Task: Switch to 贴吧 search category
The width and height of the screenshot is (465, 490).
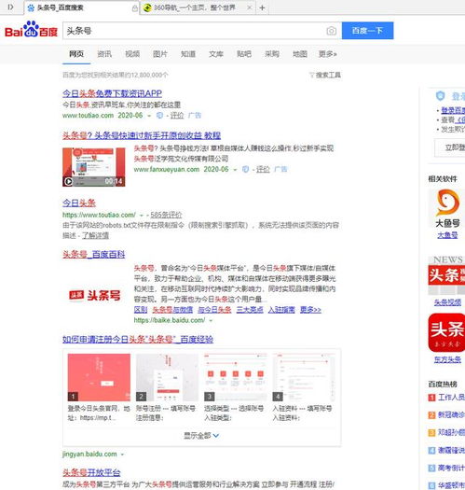Action: pos(244,54)
